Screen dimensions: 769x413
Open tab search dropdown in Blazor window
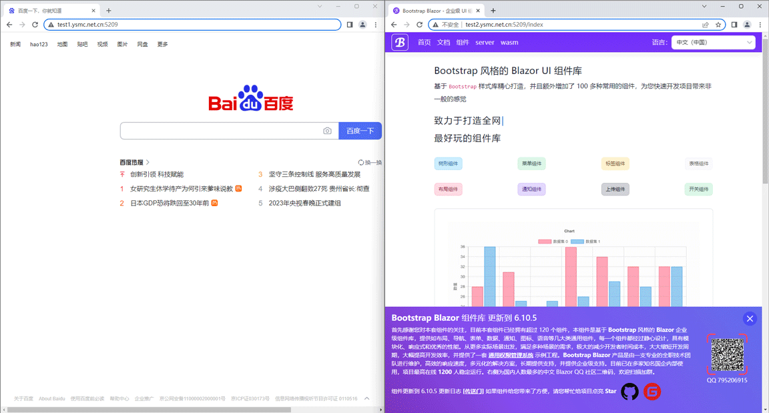pos(704,7)
